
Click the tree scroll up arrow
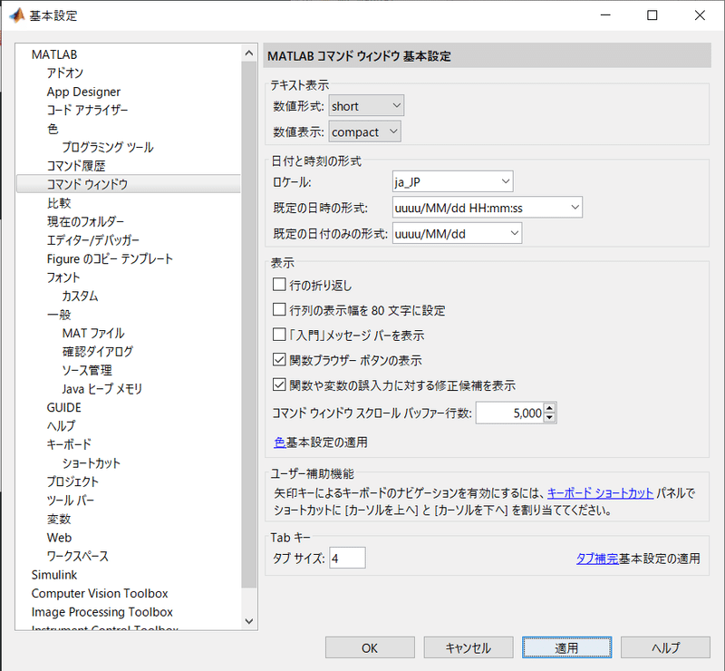click(x=249, y=53)
